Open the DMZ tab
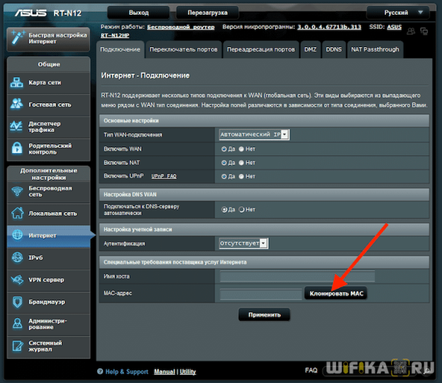Image resolution: width=442 pixels, height=383 pixels. point(310,49)
